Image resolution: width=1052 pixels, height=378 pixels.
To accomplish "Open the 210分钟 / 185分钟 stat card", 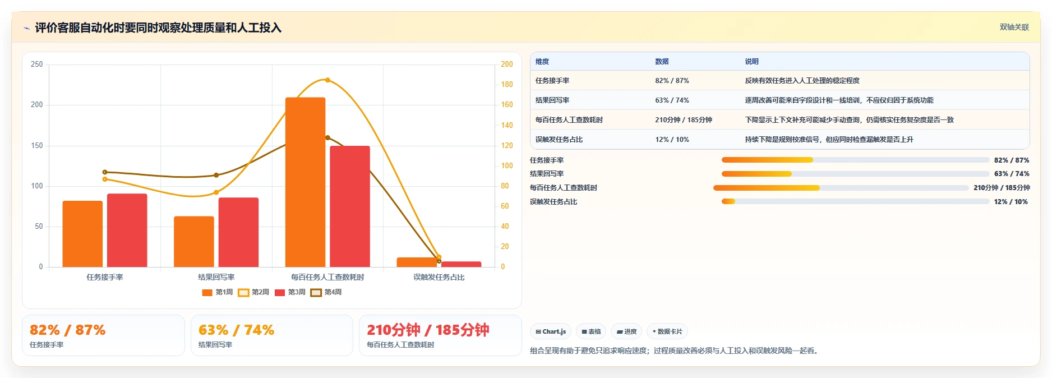I will point(440,335).
